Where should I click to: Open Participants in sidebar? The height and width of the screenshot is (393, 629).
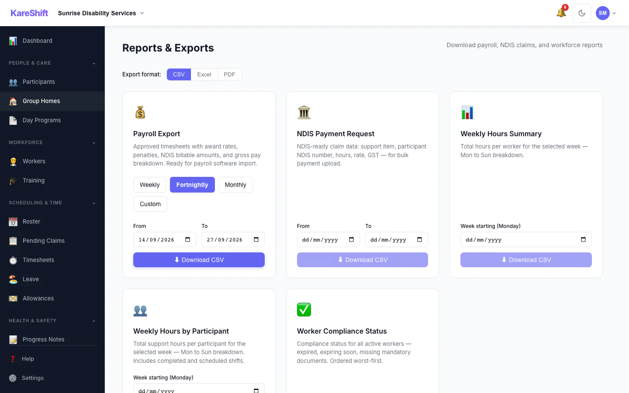coord(52,82)
